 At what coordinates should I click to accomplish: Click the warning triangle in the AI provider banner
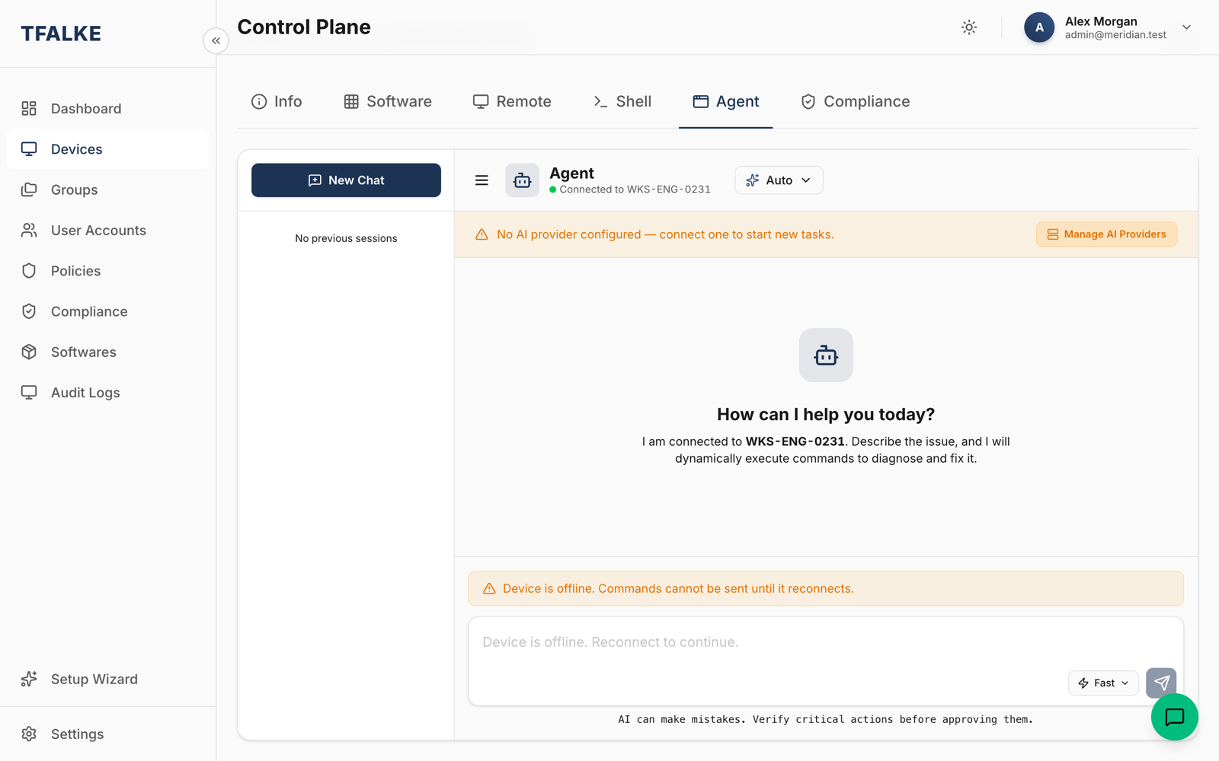[x=482, y=234]
